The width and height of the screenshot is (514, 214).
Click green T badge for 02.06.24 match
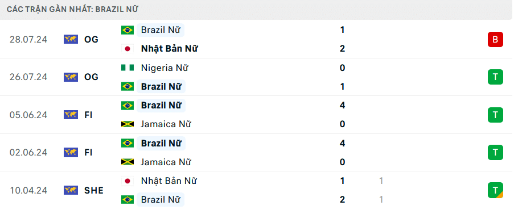tap(495, 153)
